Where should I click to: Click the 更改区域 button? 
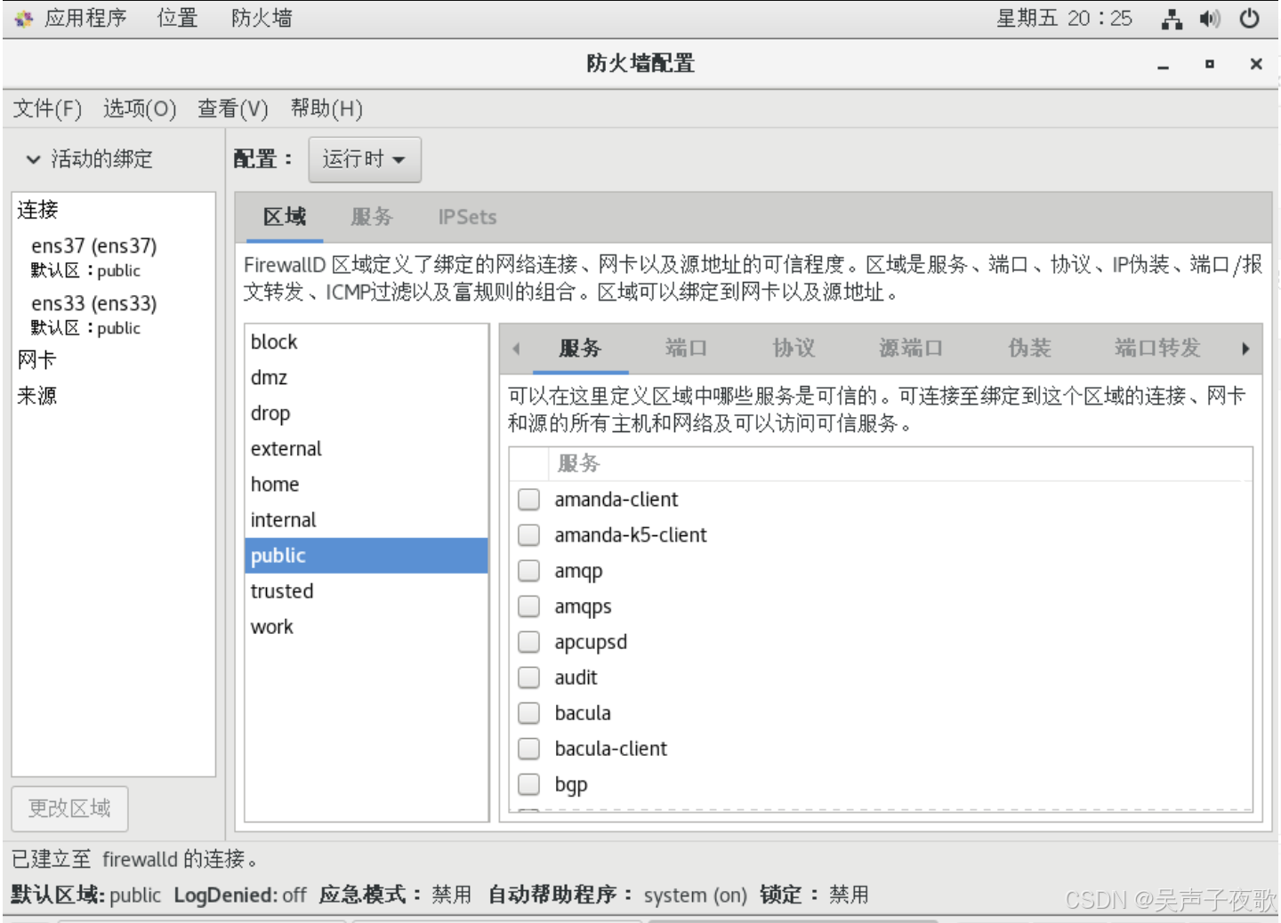tap(69, 808)
